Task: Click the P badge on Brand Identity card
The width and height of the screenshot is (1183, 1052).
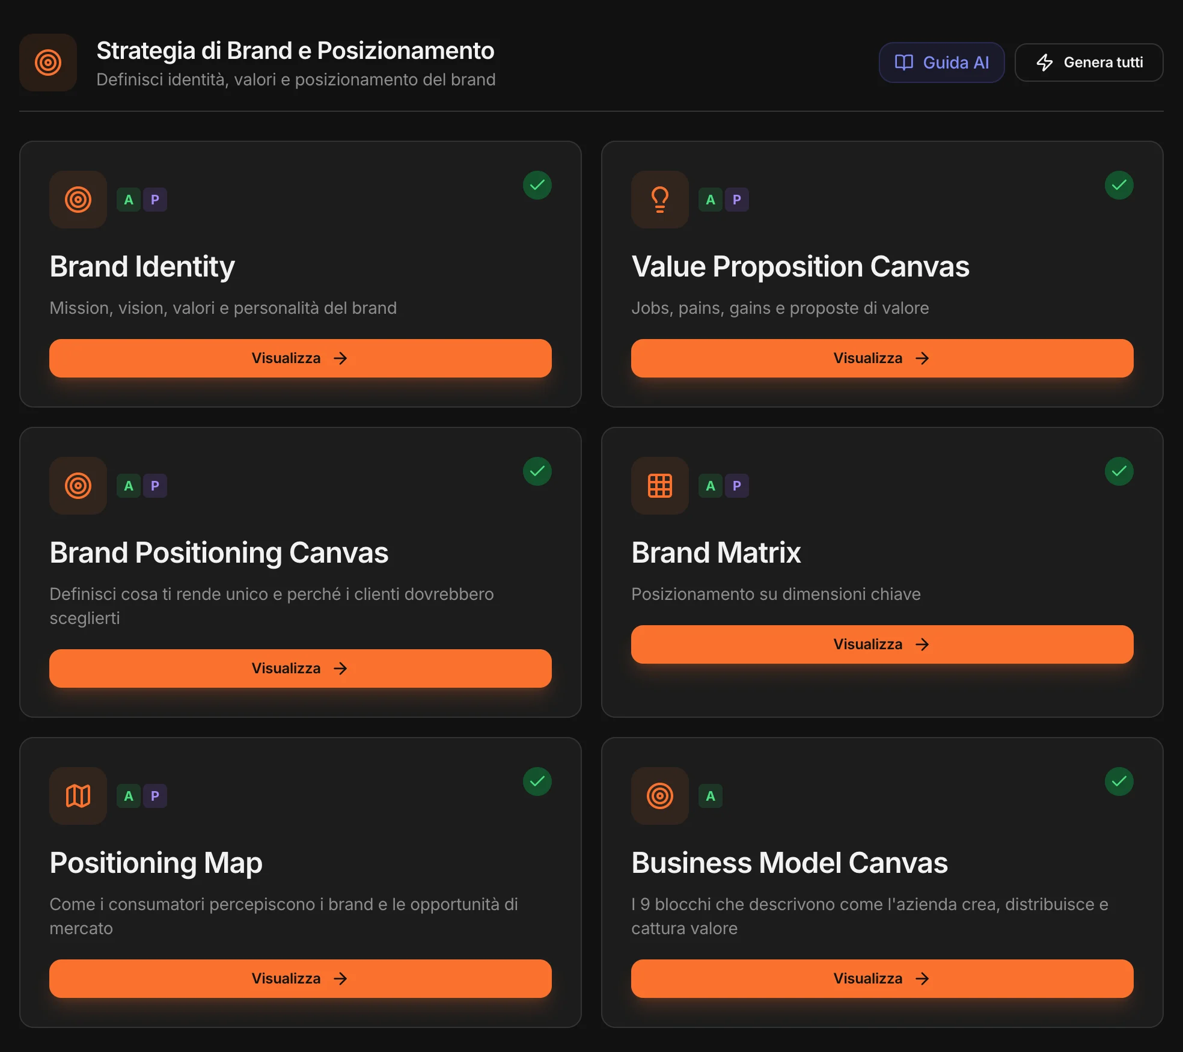Action: click(x=155, y=200)
